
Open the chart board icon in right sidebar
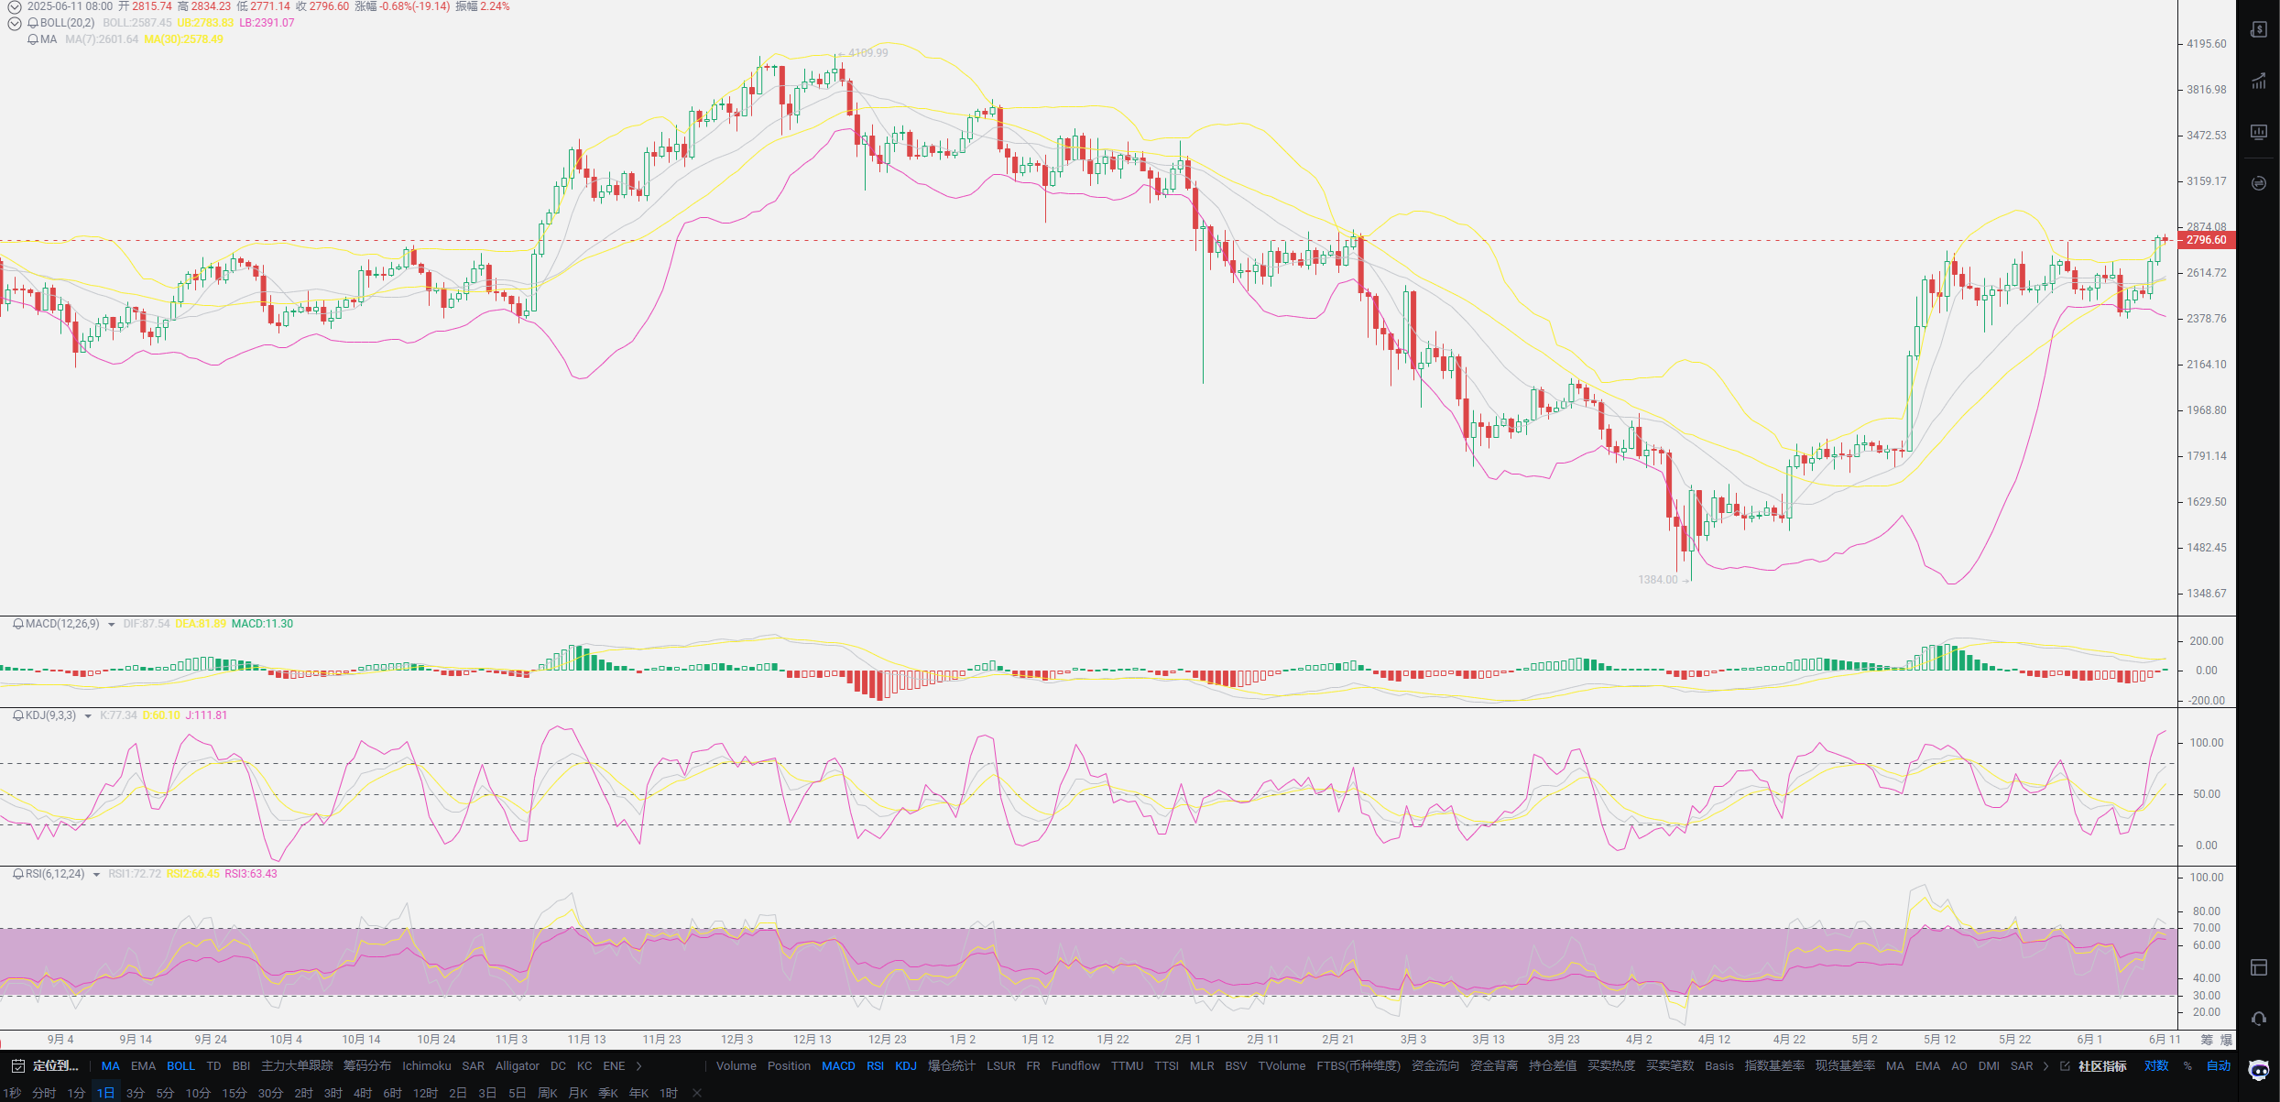tap(2259, 132)
